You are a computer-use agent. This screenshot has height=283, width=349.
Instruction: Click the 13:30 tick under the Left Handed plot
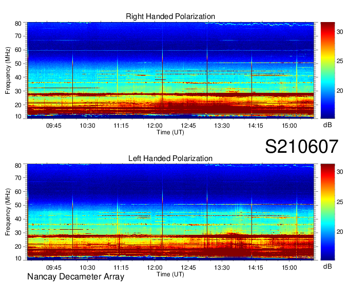pyautogui.click(x=222, y=268)
